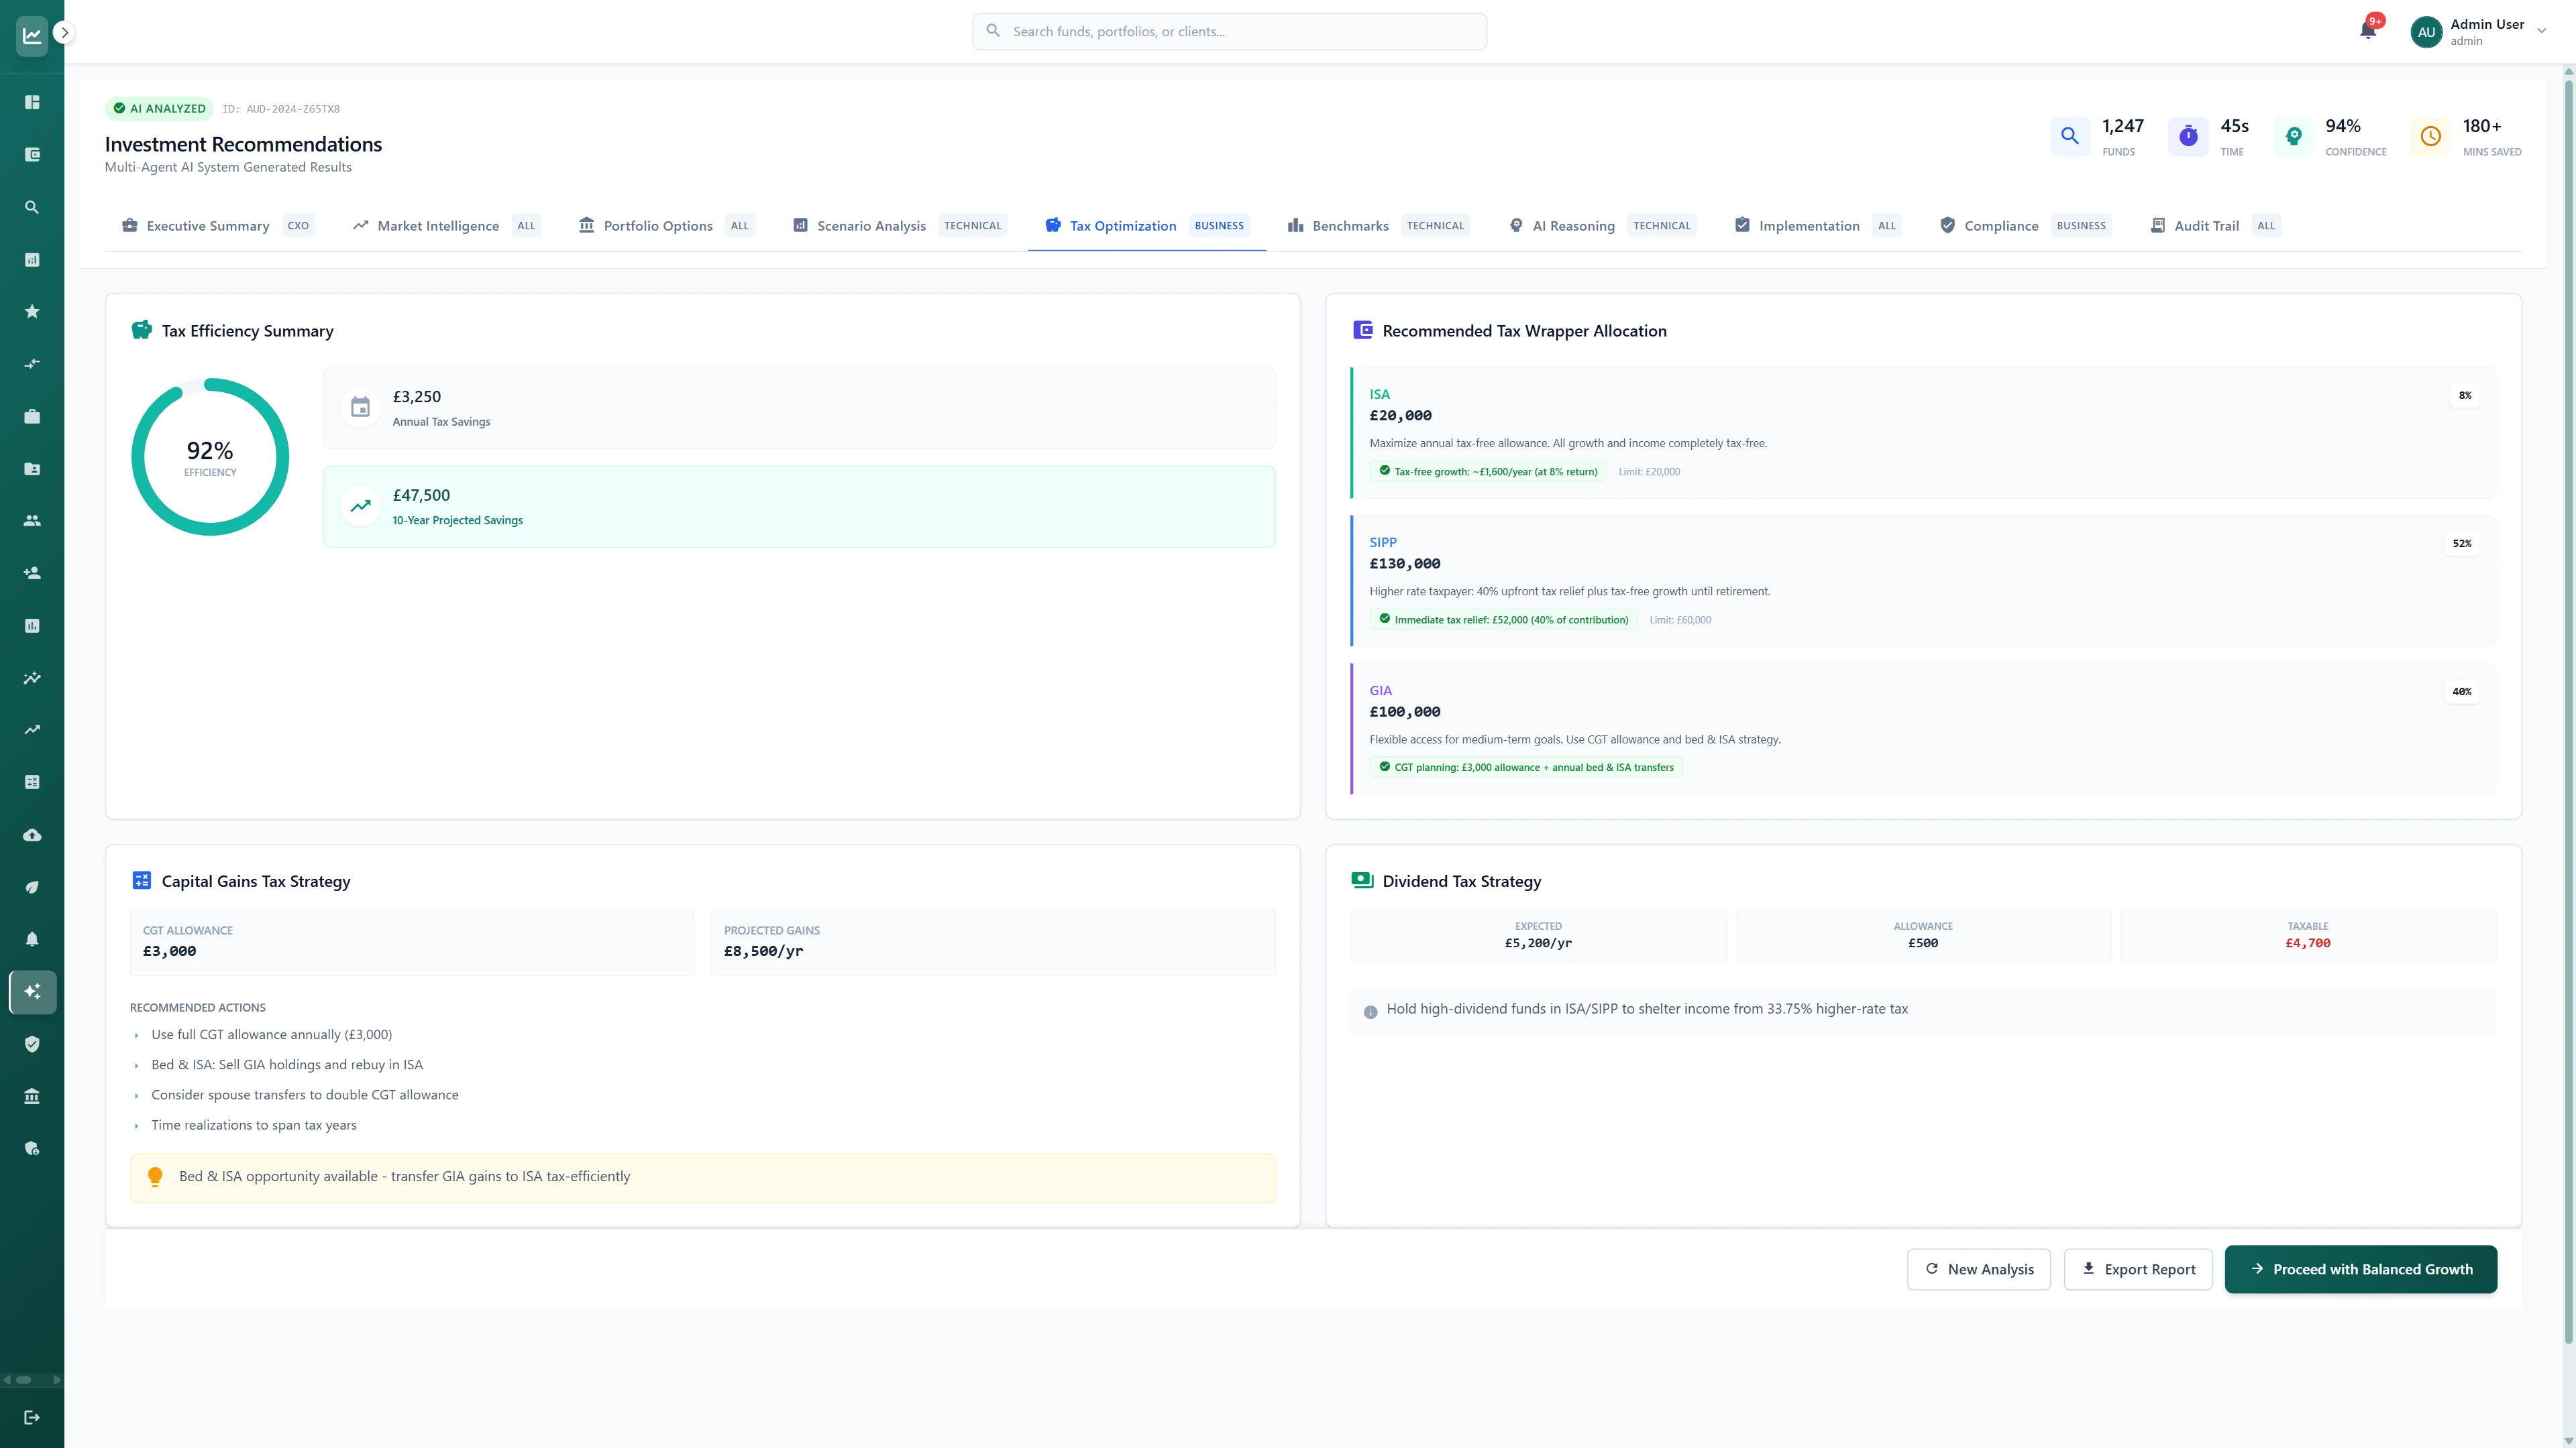
Task: Click the sidebar leaf icon
Action: tap(32, 888)
